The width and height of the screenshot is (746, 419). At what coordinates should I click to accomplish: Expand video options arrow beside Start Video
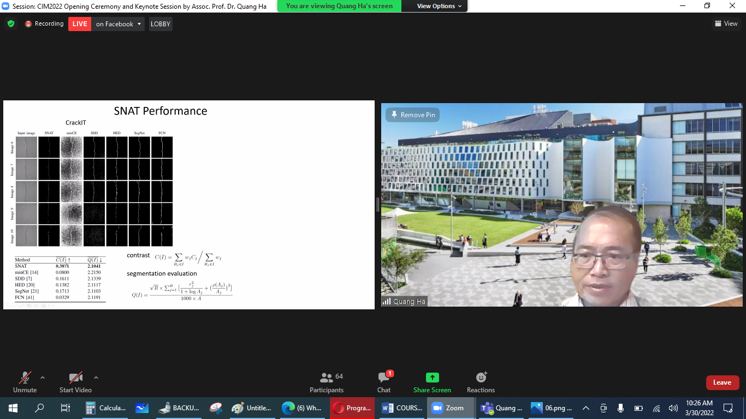tap(96, 378)
